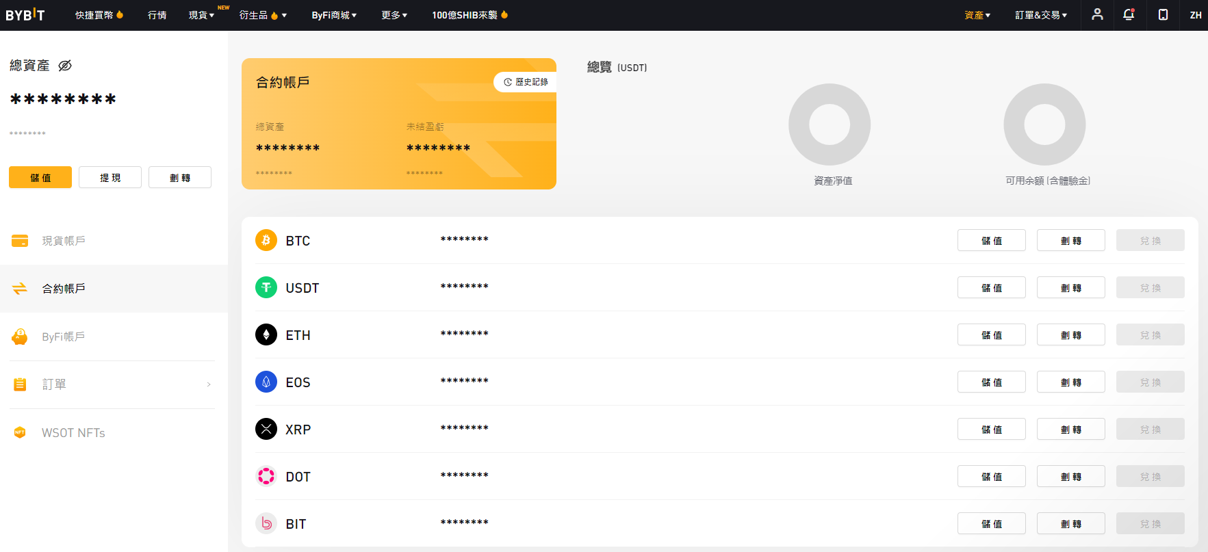The height and width of the screenshot is (552, 1208).
Task: Click WSOT NFTs badge icon
Action: coord(20,432)
